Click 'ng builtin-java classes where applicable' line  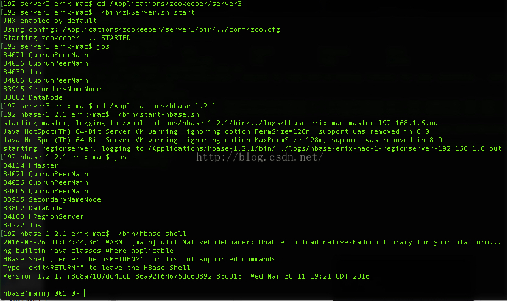tap(88, 251)
